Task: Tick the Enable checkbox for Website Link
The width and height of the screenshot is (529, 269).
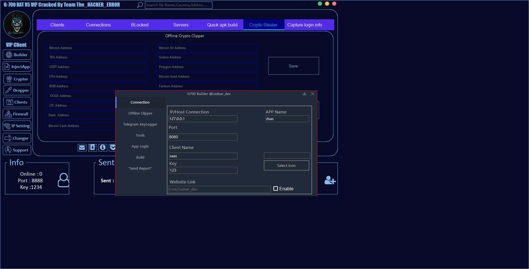Action: (x=276, y=189)
